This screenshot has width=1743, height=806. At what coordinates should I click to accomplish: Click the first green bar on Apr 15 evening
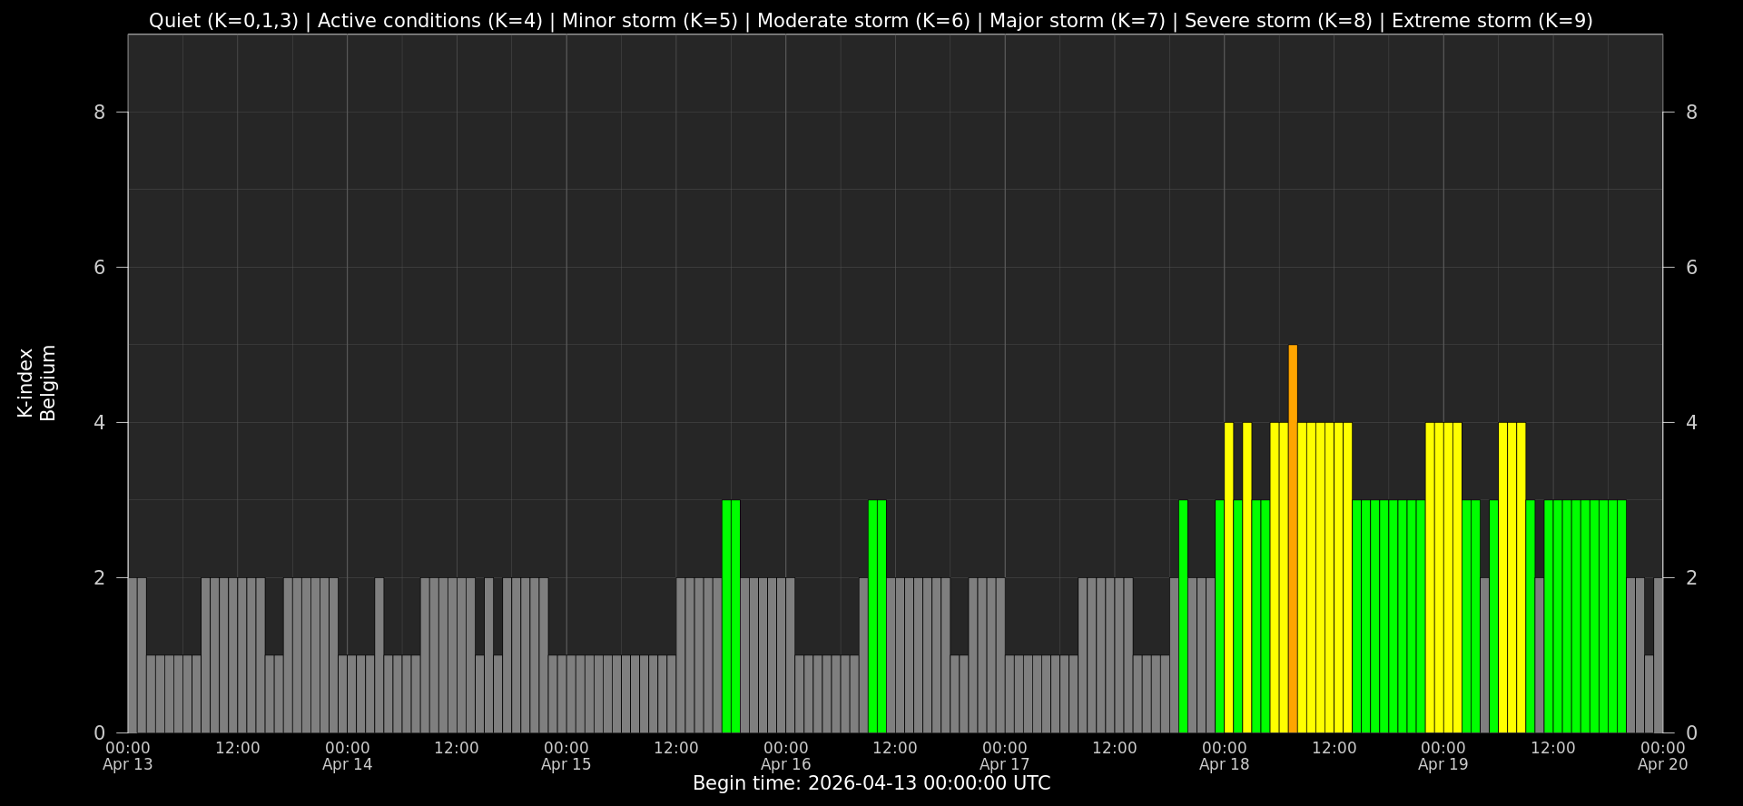pyautogui.click(x=726, y=616)
